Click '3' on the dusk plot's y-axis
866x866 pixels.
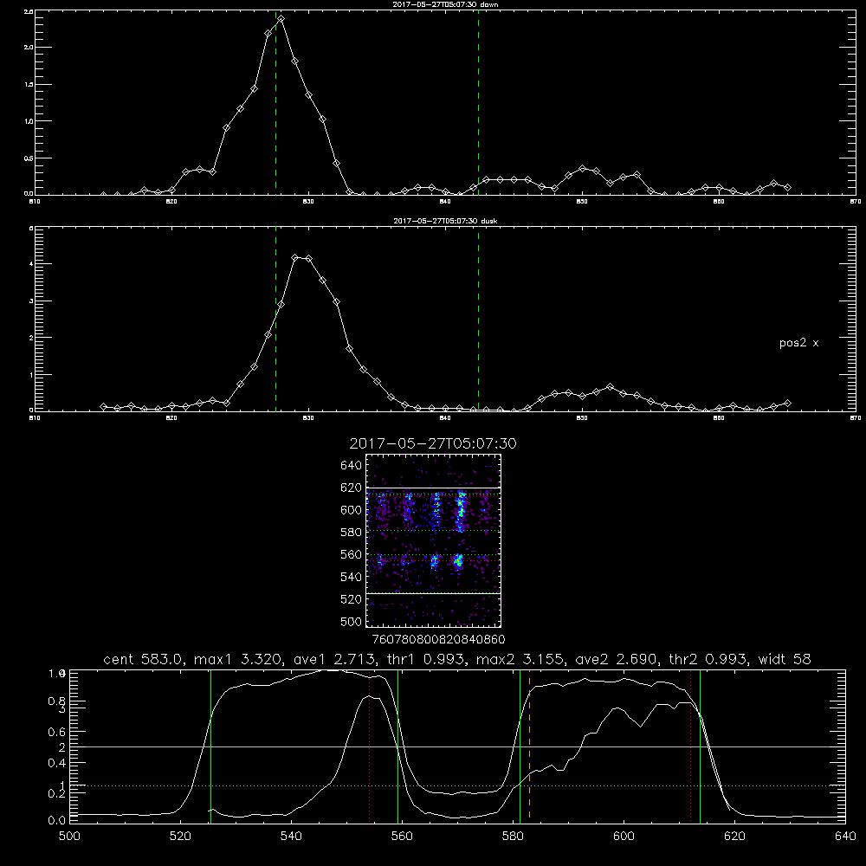[31, 301]
